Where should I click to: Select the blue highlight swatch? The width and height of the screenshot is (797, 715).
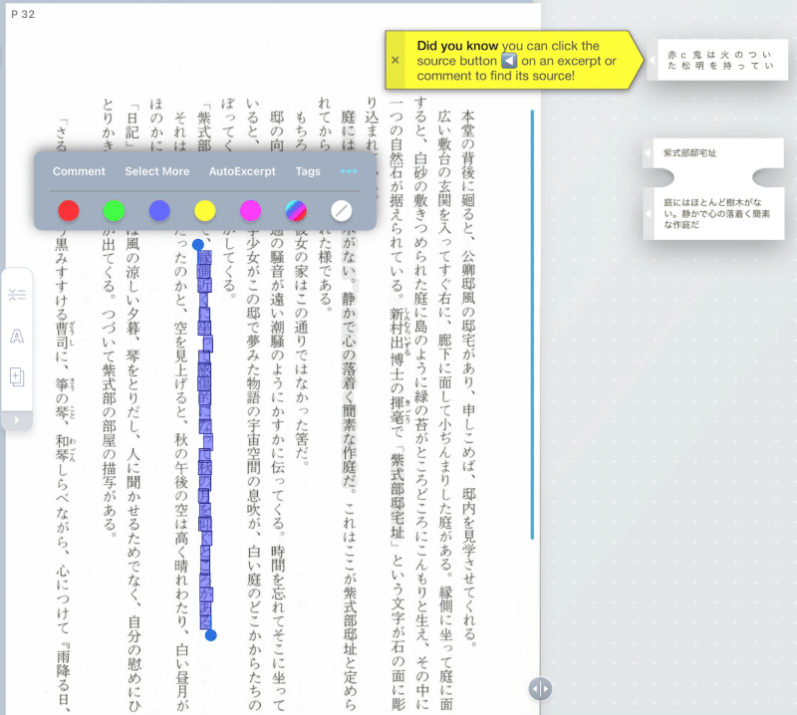(x=159, y=210)
